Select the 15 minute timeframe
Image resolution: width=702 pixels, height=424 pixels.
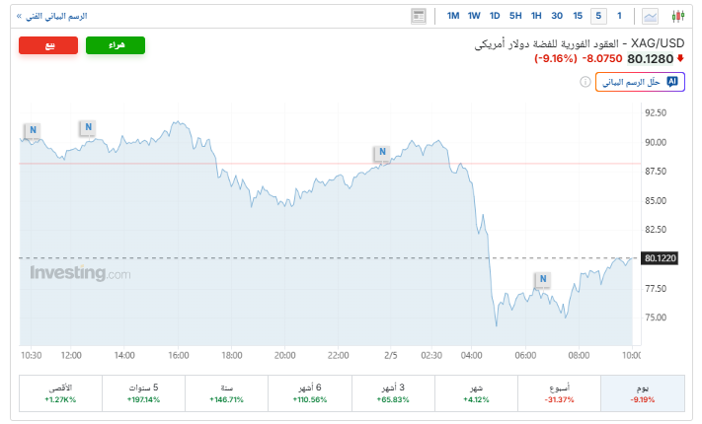578,16
